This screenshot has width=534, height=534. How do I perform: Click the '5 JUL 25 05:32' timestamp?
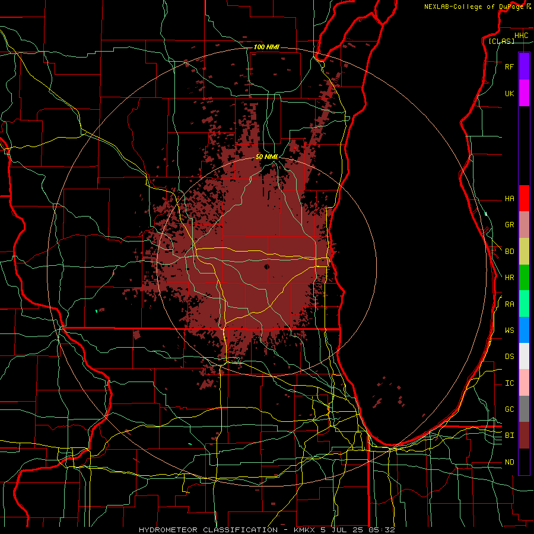357,530
